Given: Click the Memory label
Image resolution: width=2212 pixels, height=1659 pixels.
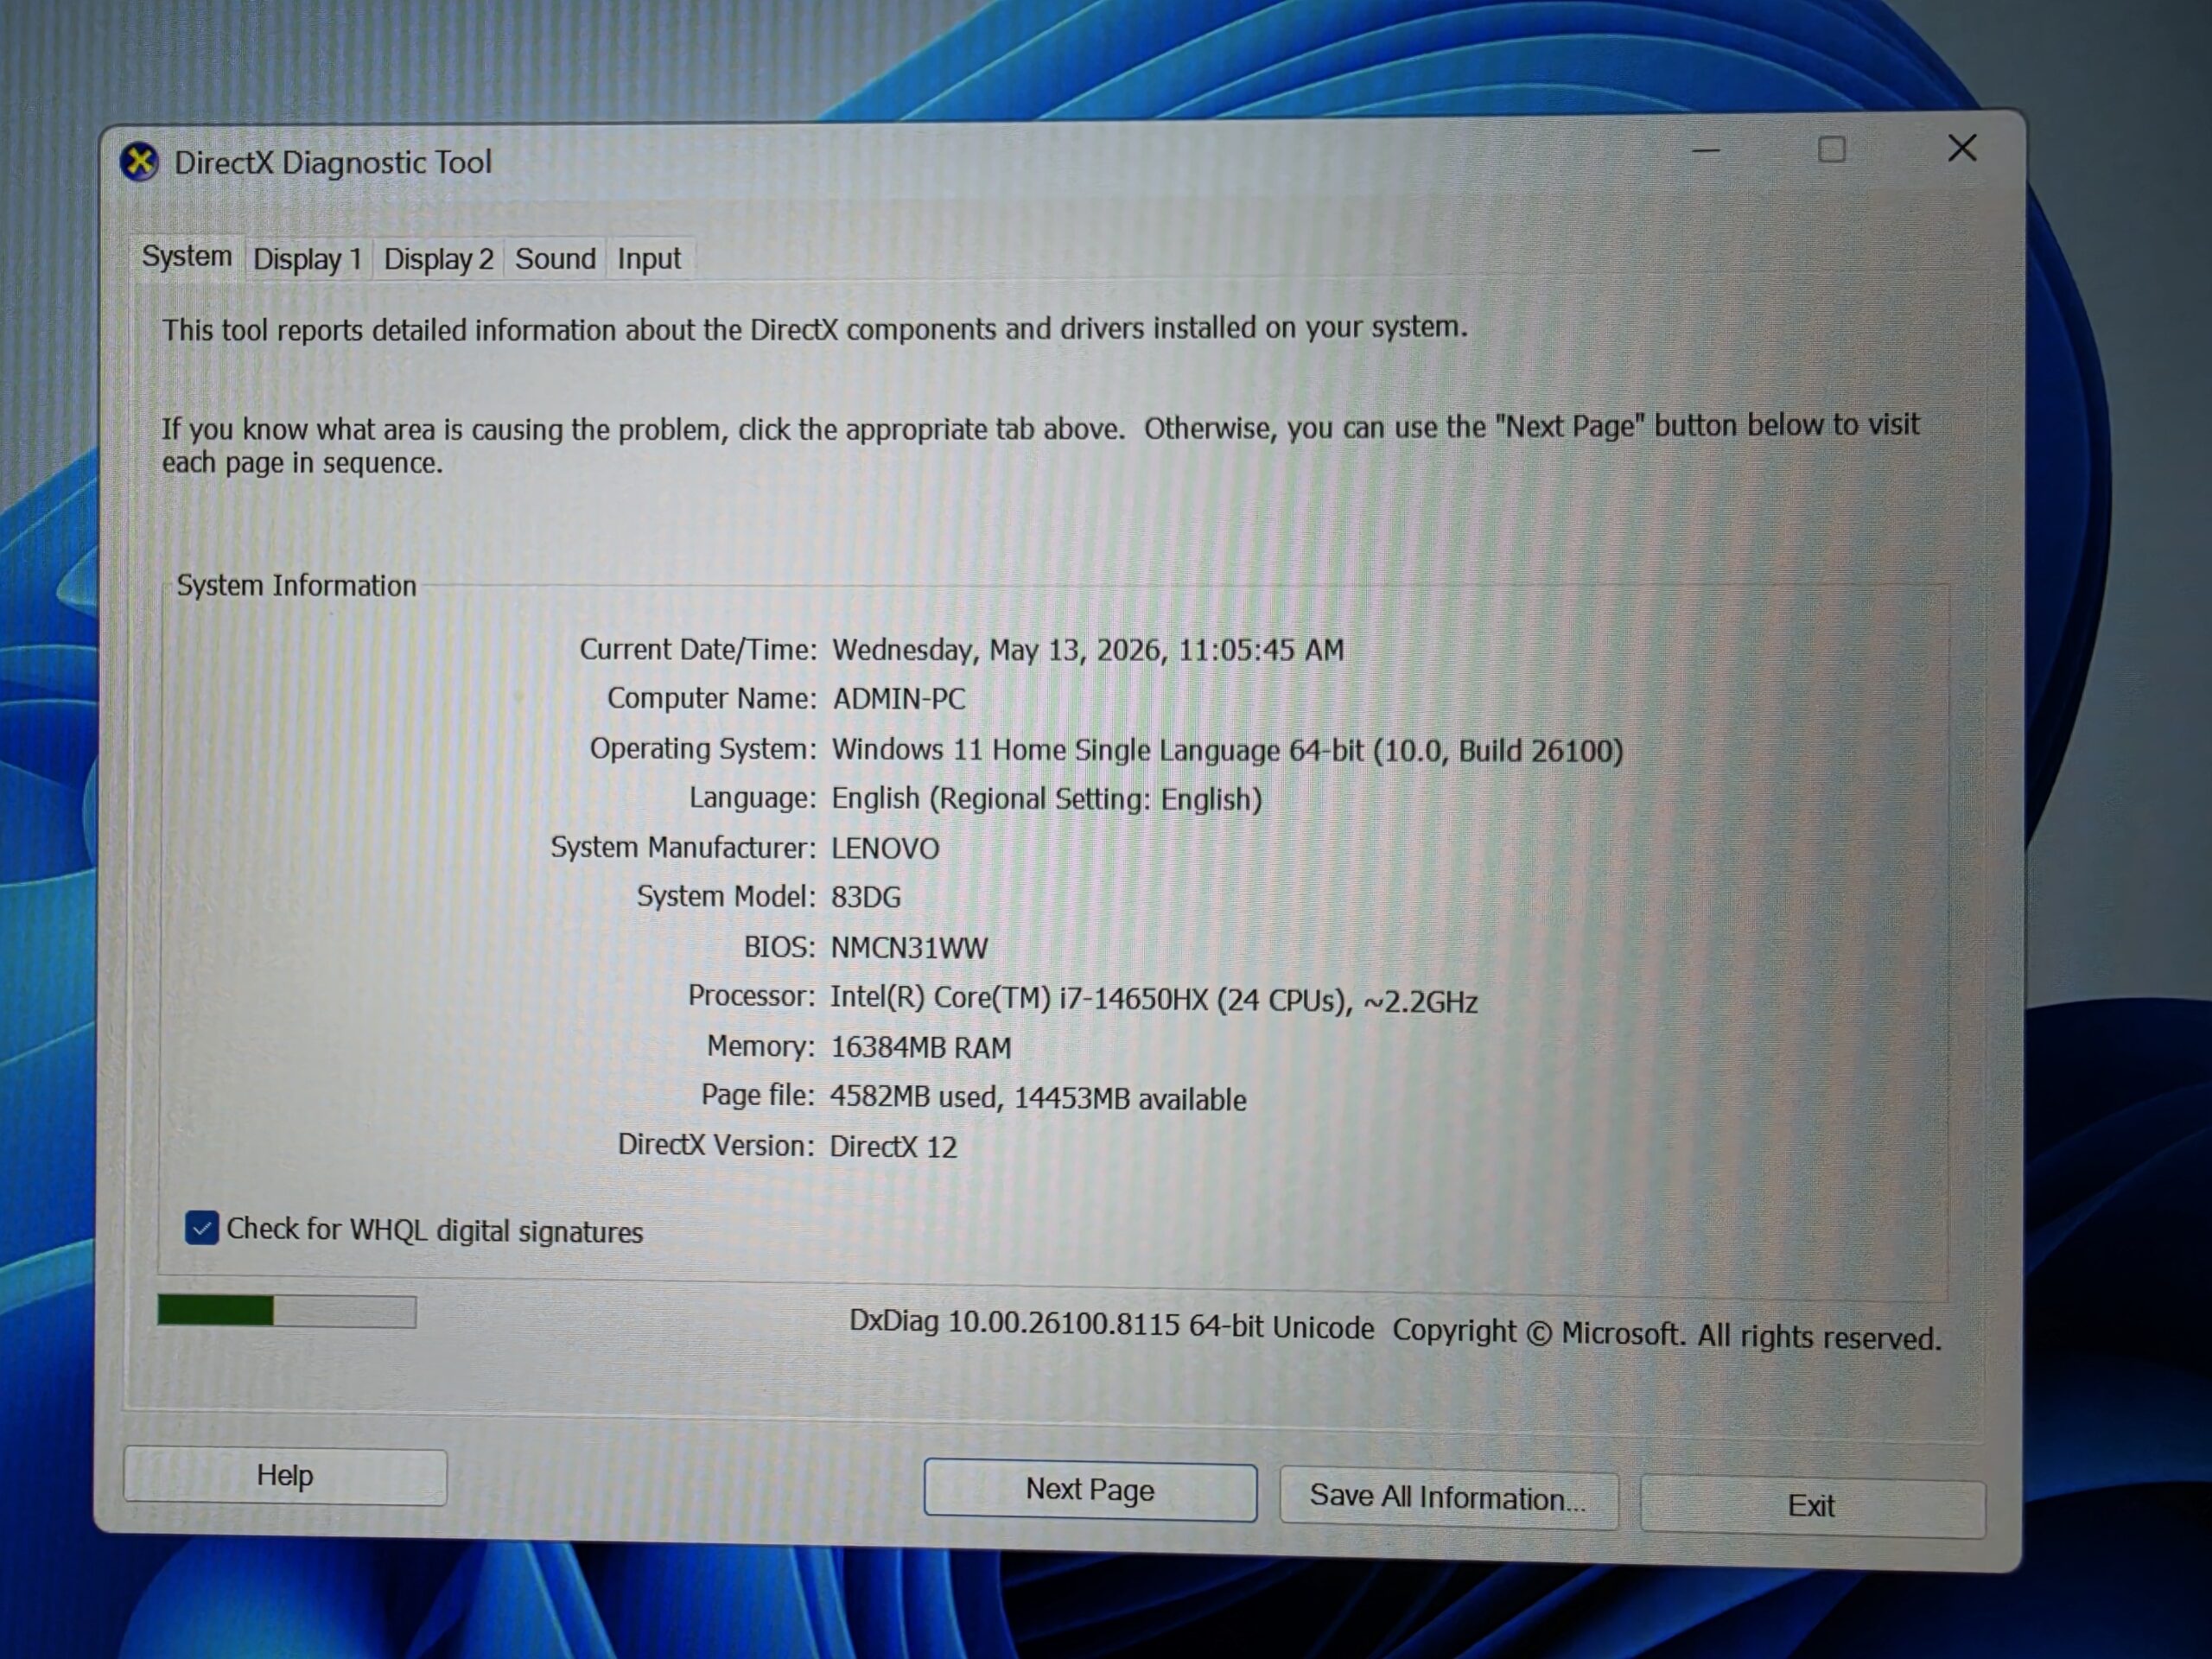Looking at the screenshot, I should (x=761, y=1046).
